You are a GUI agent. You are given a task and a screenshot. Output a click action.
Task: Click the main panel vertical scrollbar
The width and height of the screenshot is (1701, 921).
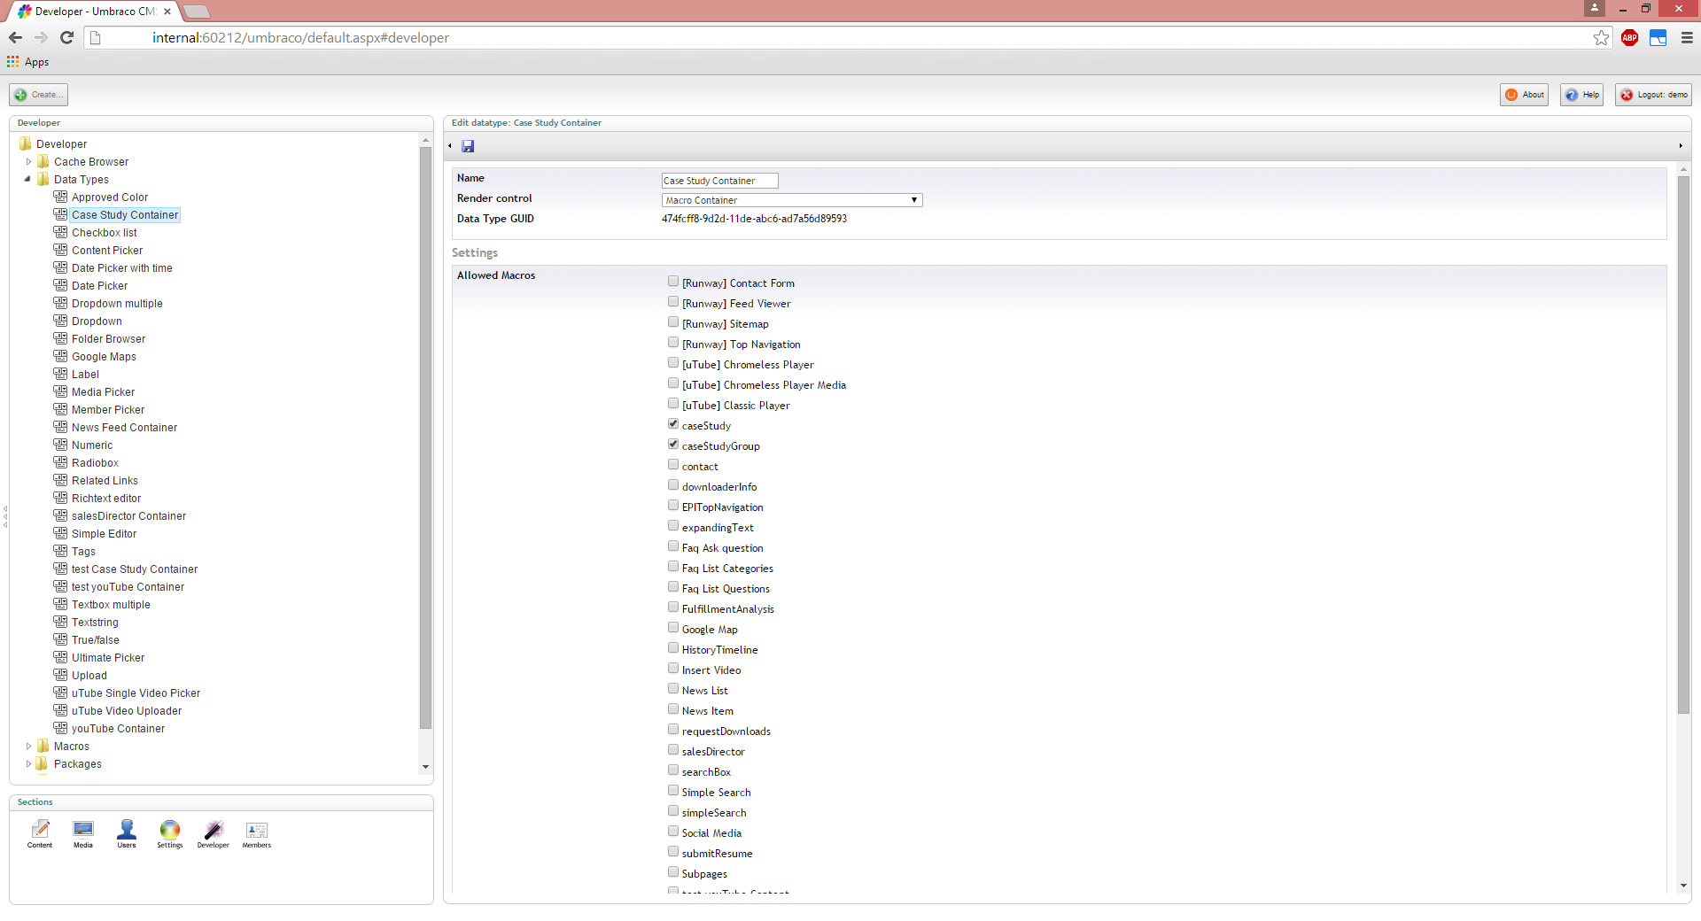[x=1683, y=445]
